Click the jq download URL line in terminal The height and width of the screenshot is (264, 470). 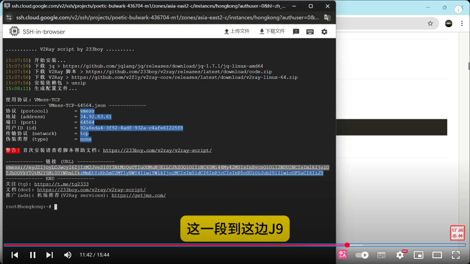[134, 66]
